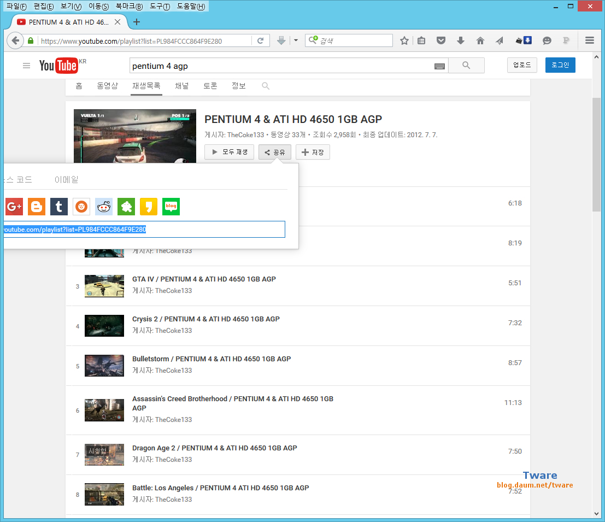
Task: Click the Bulletstorm video thumbnail
Action: tap(104, 365)
